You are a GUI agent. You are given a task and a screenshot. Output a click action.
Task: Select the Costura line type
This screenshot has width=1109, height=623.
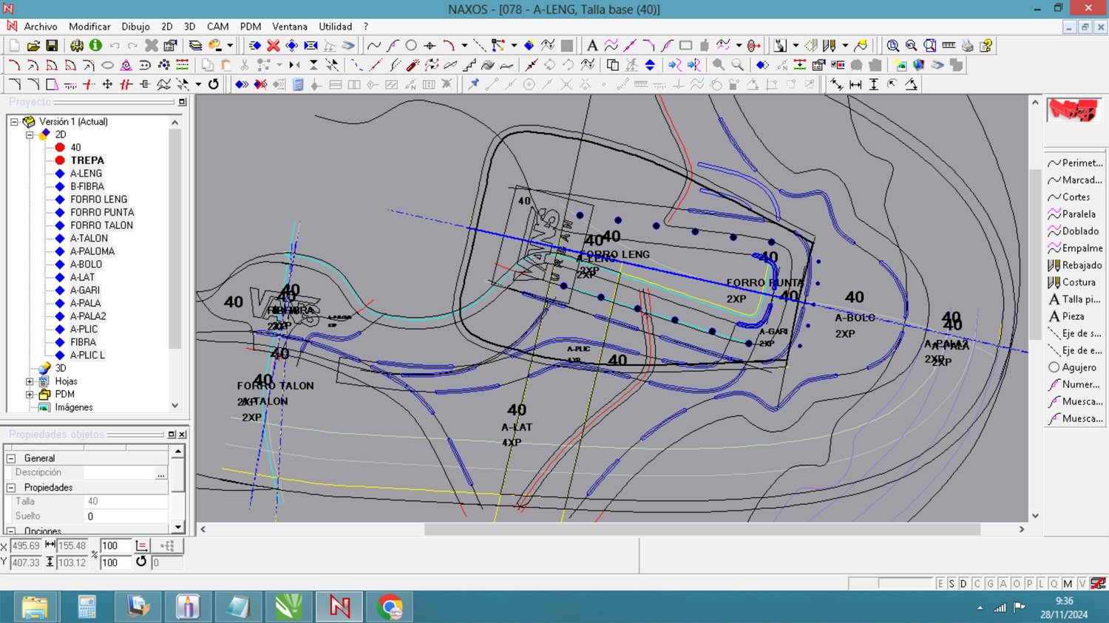pyautogui.click(x=1075, y=282)
